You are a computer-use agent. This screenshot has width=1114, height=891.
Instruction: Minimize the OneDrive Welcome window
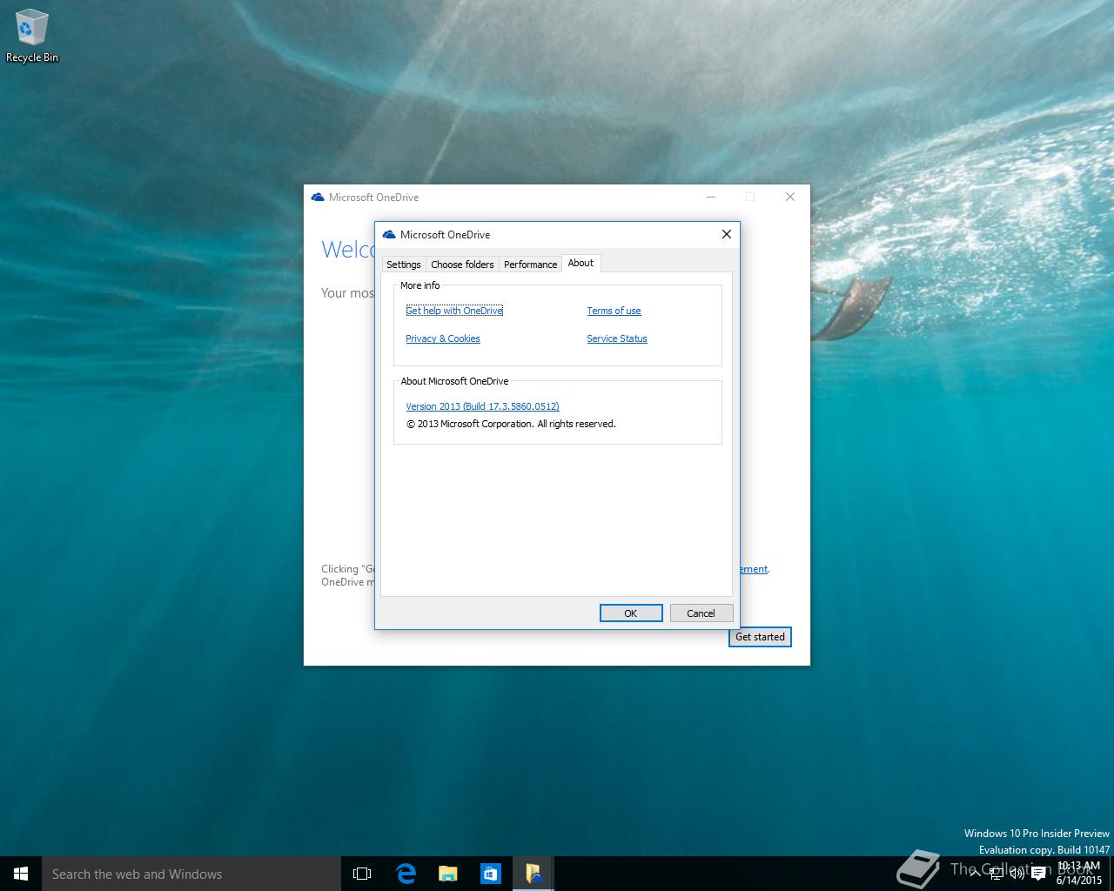click(x=711, y=197)
